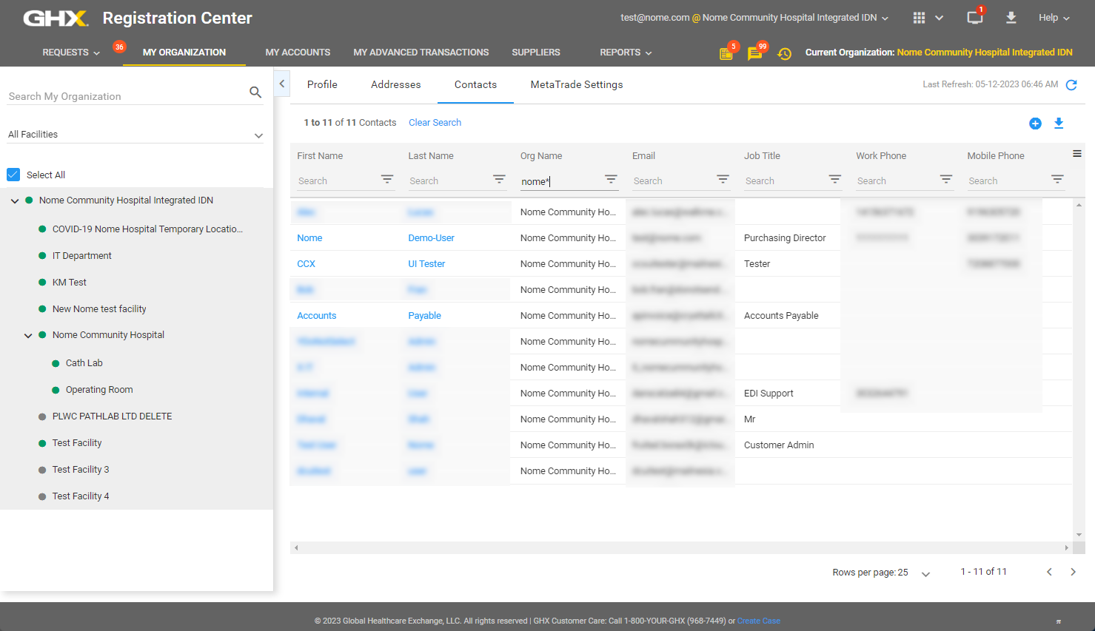This screenshot has height=631, width=1095.
Task: Open the apps grid icon in header
Action: (919, 18)
